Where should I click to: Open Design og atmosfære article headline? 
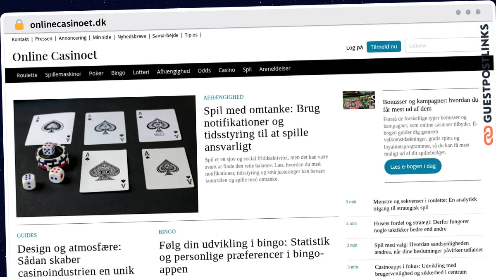pos(76,259)
